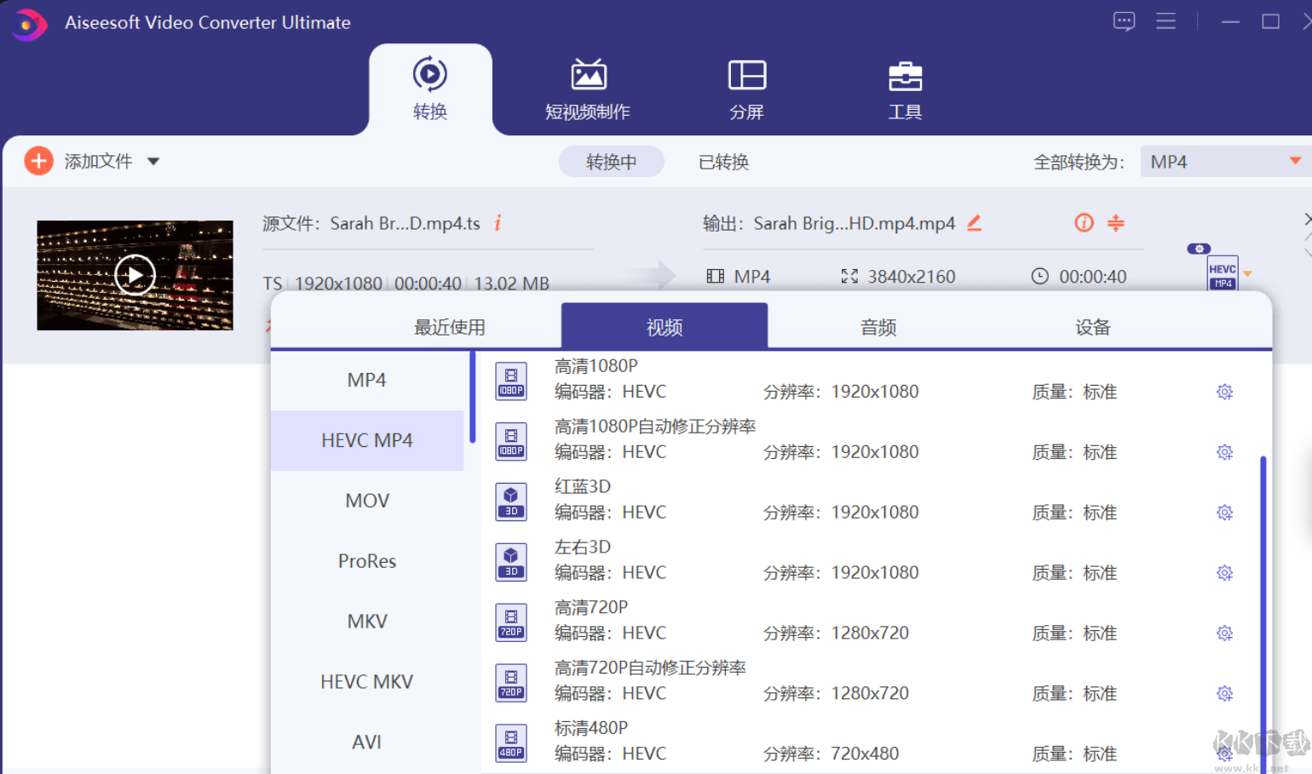1312x774 pixels.
Task: Select the 转换中 filter
Action: (x=611, y=161)
